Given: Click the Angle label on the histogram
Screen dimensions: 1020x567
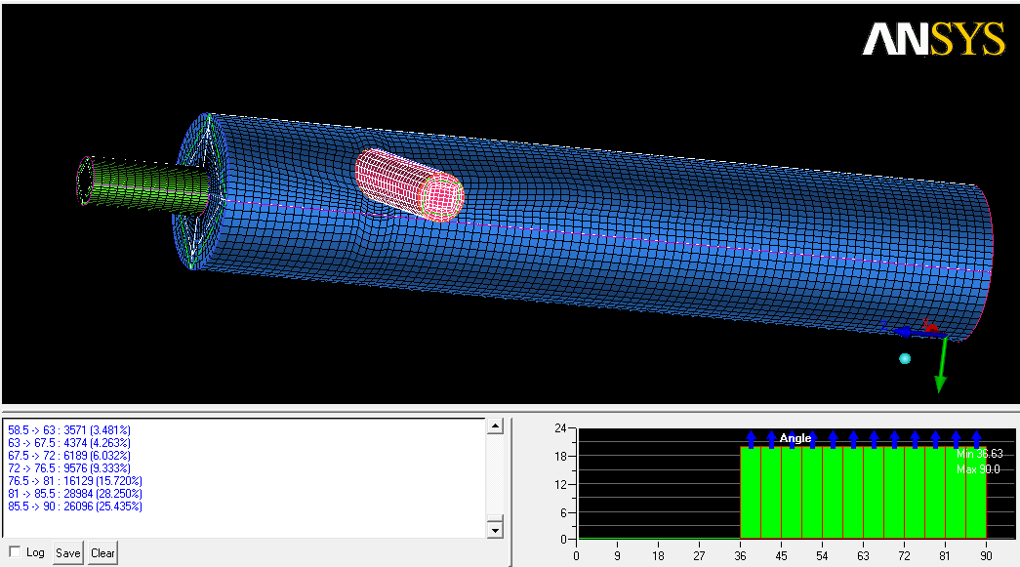Looking at the screenshot, I should pyautogui.click(x=796, y=439).
